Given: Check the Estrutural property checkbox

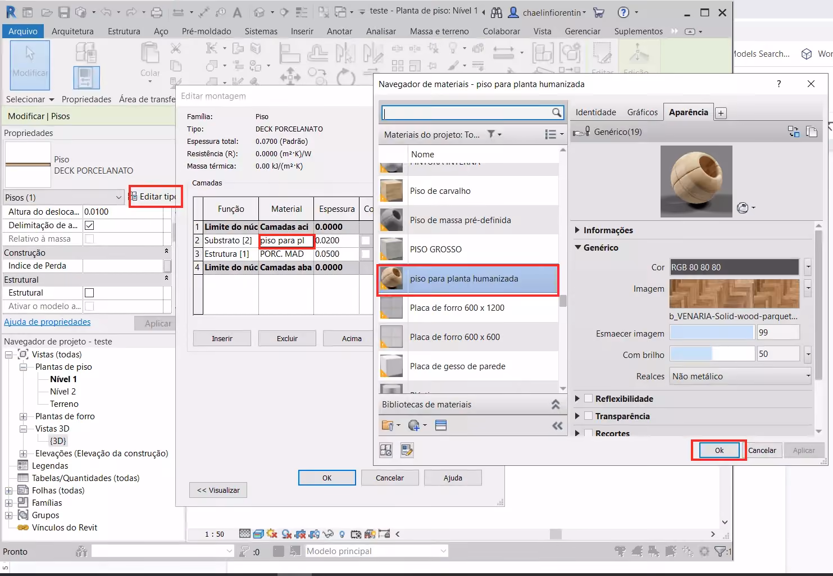Looking at the screenshot, I should tap(89, 293).
